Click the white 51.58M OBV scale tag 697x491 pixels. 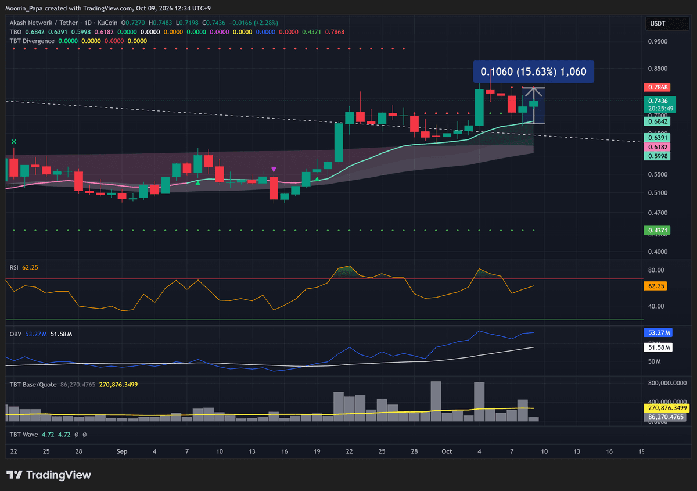tap(658, 347)
